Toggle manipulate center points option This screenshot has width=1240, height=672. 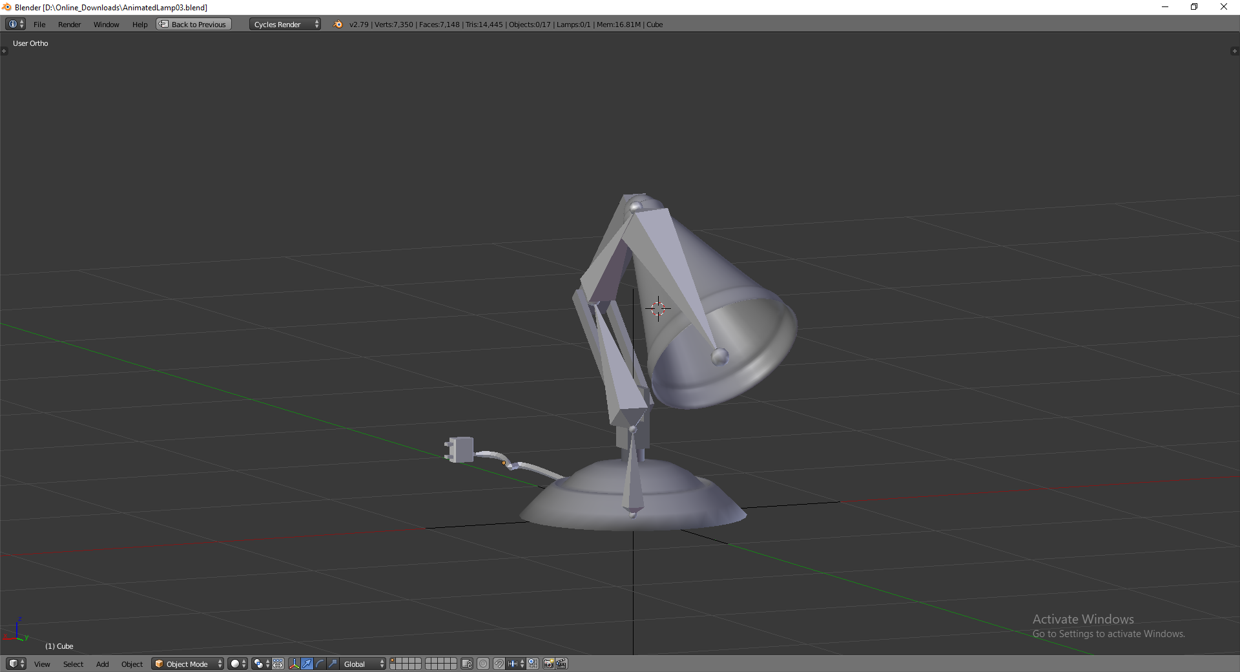[278, 664]
